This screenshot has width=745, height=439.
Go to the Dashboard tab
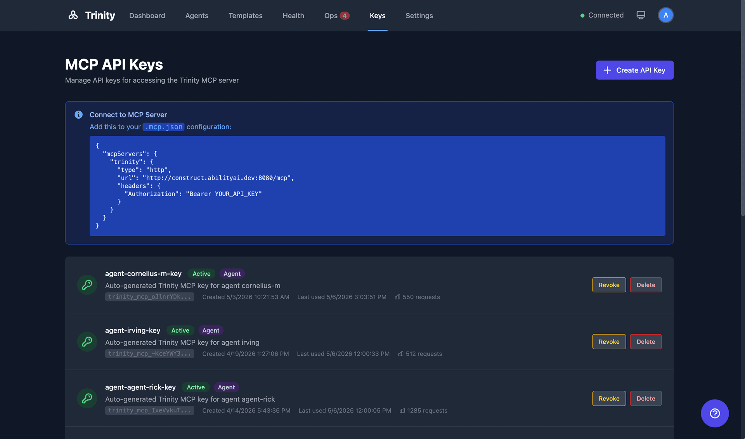click(147, 16)
